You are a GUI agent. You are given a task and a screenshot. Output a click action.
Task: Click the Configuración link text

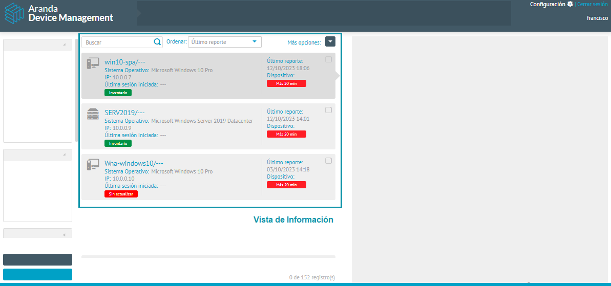click(x=547, y=4)
